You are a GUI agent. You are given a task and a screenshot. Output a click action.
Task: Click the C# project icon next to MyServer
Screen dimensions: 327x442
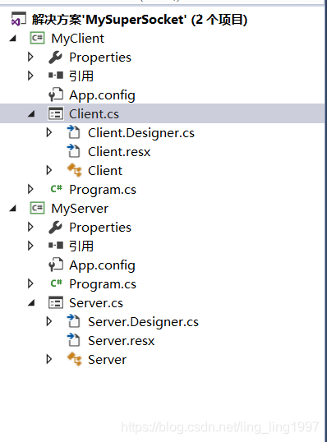(37, 208)
